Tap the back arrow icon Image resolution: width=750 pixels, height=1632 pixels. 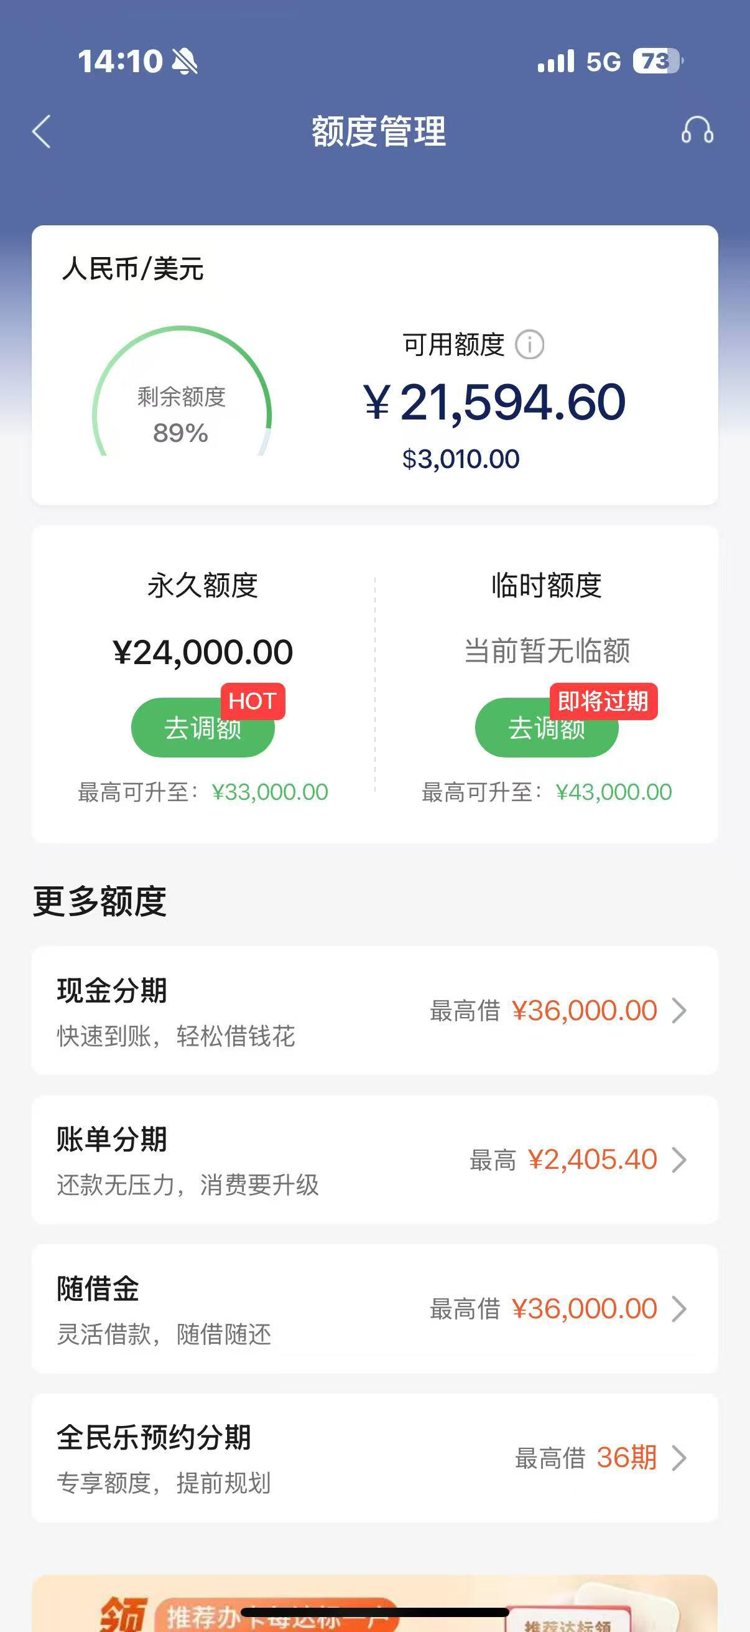pos(42,132)
